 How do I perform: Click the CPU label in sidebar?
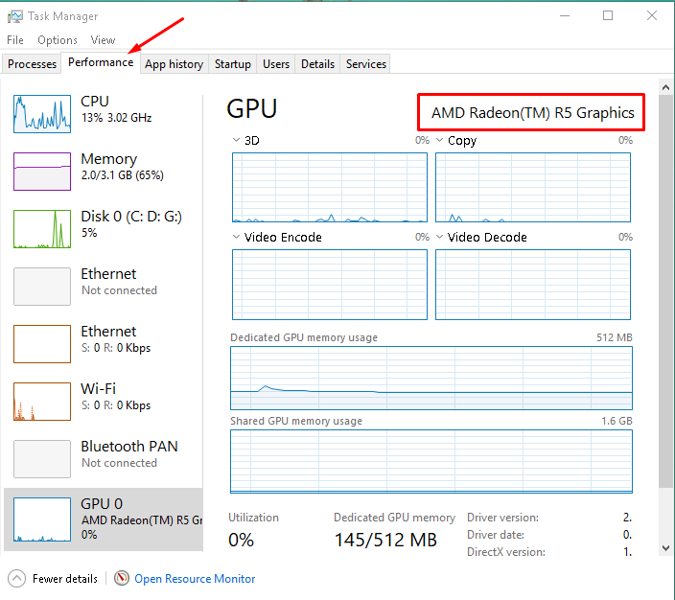coord(95,102)
